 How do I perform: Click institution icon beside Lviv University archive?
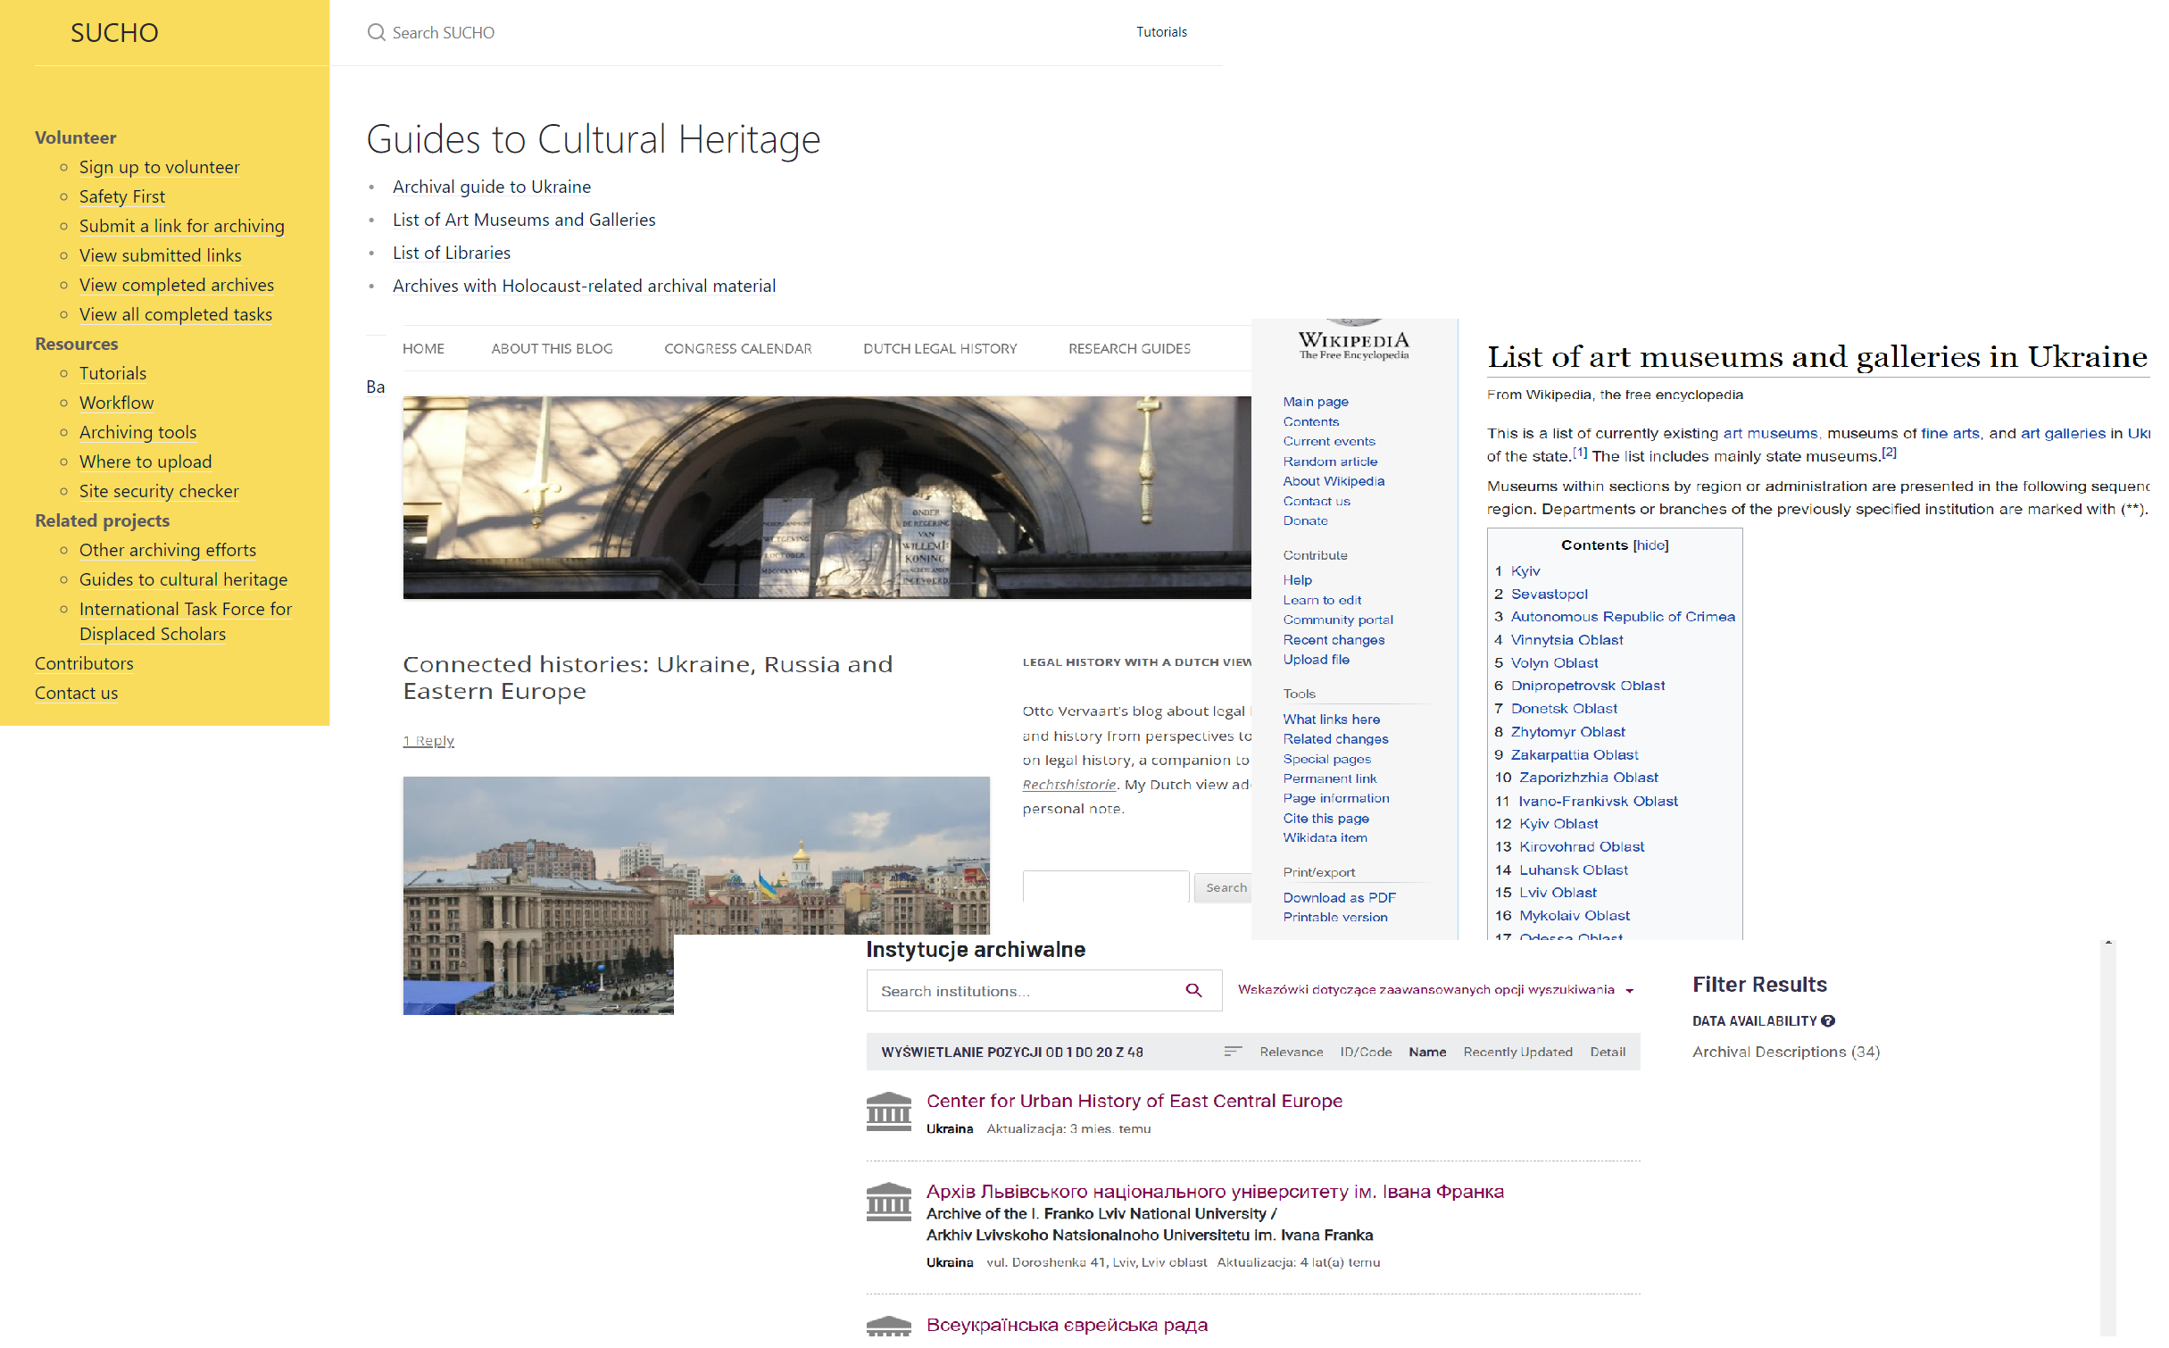[888, 1202]
